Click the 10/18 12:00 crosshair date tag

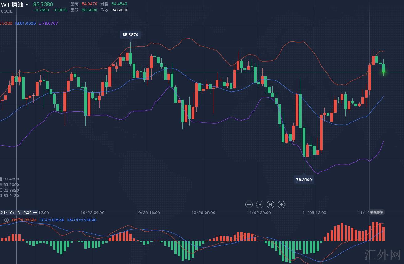(x=16, y=212)
